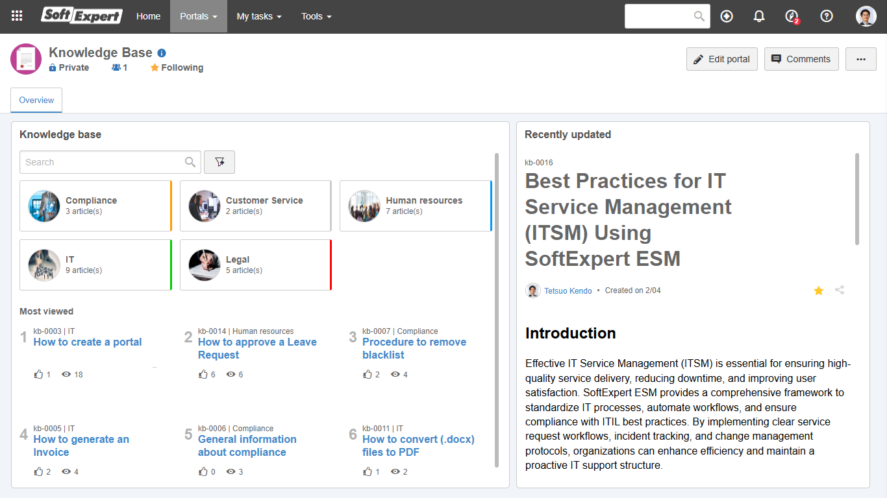The image size is (887, 498).
Task: Like the How to approve a Leave Request article
Action: point(203,374)
